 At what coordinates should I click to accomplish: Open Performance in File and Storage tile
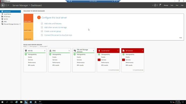[81, 62]
